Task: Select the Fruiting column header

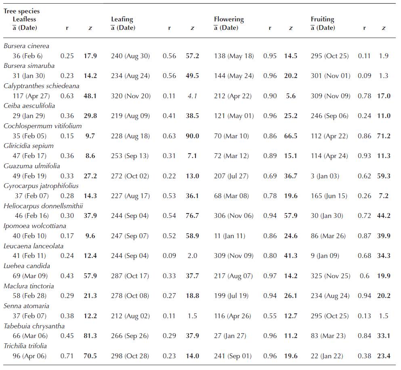Action: 322,19
